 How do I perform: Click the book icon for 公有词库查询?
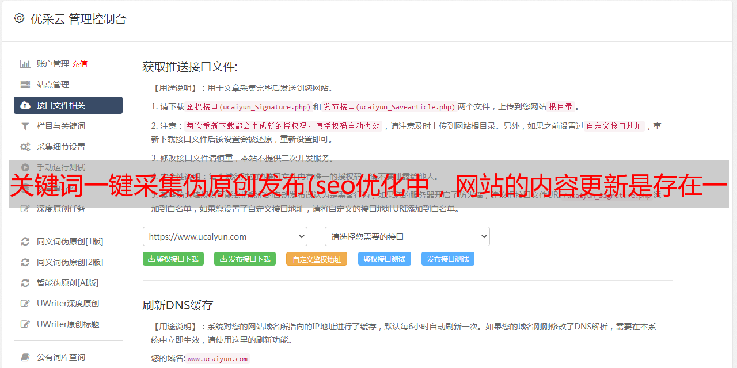(x=25, y=357)
